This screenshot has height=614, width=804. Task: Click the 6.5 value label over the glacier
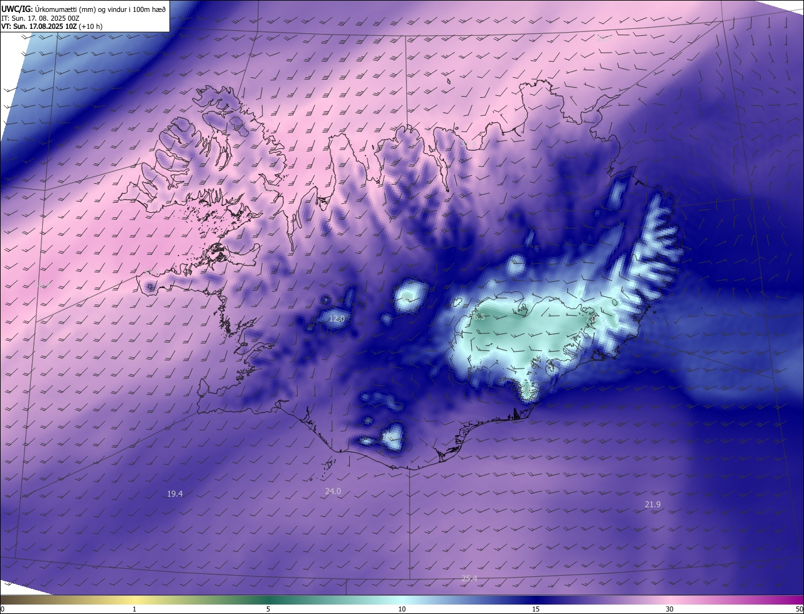pos(479,316)
